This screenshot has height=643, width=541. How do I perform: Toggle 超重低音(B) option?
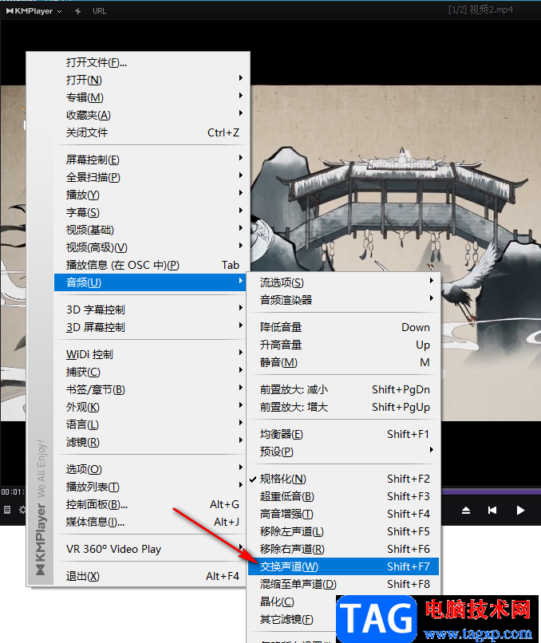coord(344,496)
